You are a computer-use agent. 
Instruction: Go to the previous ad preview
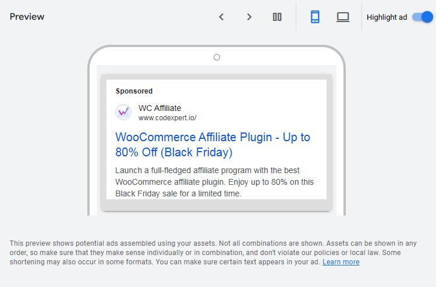tap(221, 17)
